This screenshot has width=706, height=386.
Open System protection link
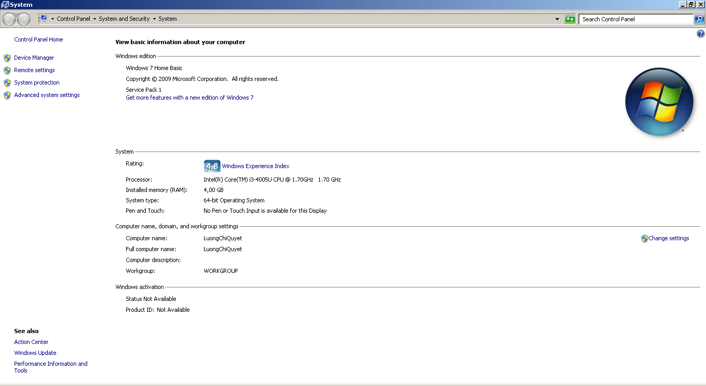[x=37, y=82]
